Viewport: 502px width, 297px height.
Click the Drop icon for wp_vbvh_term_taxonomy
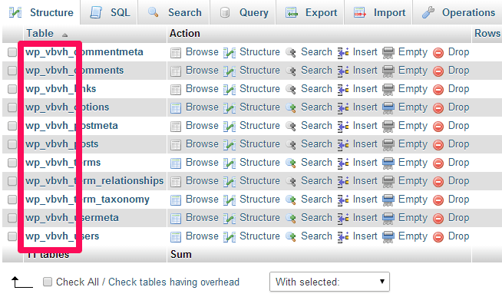point(438,200)
